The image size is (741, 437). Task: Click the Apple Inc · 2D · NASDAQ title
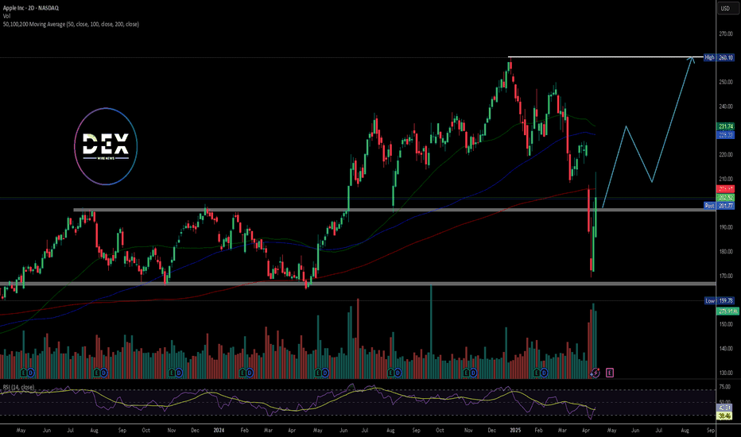31,8
